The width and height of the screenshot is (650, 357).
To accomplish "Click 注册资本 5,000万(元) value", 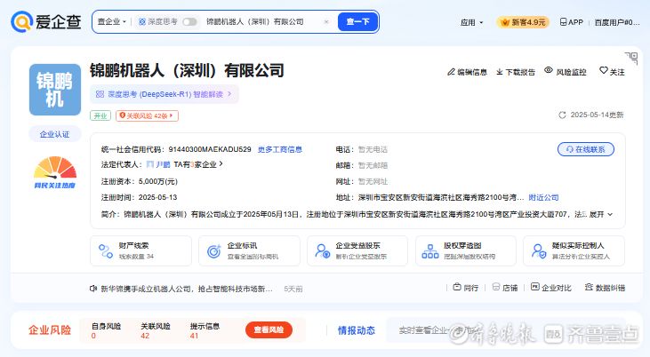I will 158,181.
